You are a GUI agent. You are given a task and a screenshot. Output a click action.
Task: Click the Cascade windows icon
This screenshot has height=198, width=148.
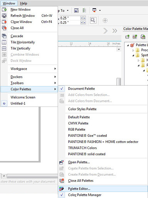[4, 36]
